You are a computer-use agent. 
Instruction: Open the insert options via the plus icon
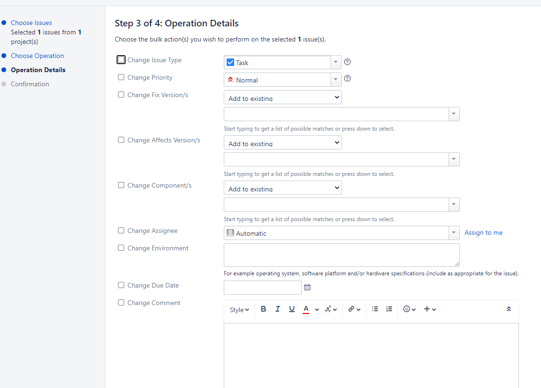(x=427, y=309)
